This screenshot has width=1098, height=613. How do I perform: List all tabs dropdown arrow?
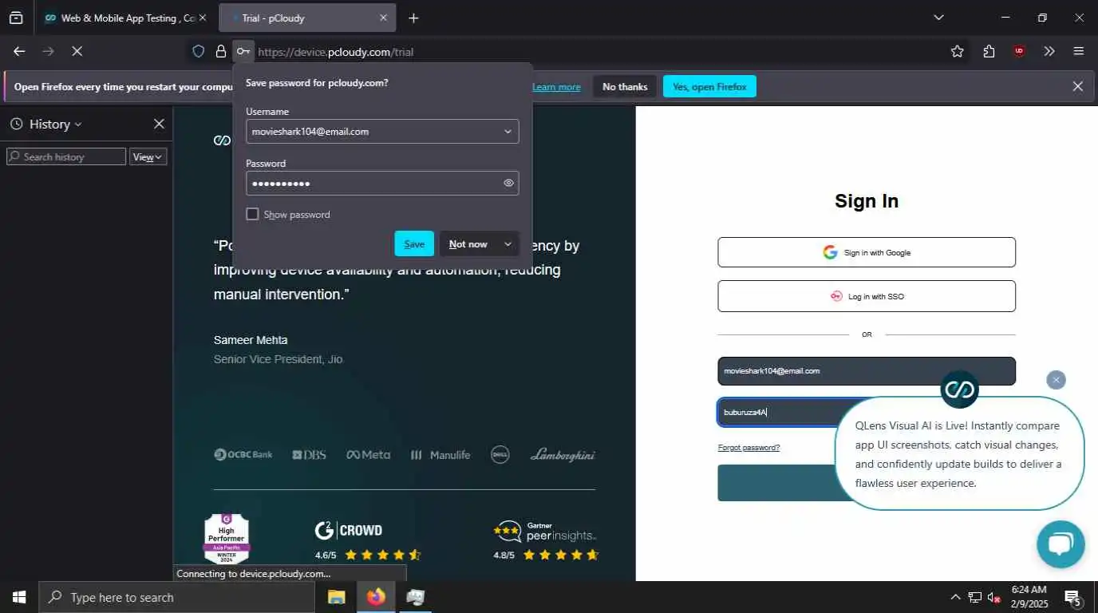pyautogui.click(x=938, y=18)
